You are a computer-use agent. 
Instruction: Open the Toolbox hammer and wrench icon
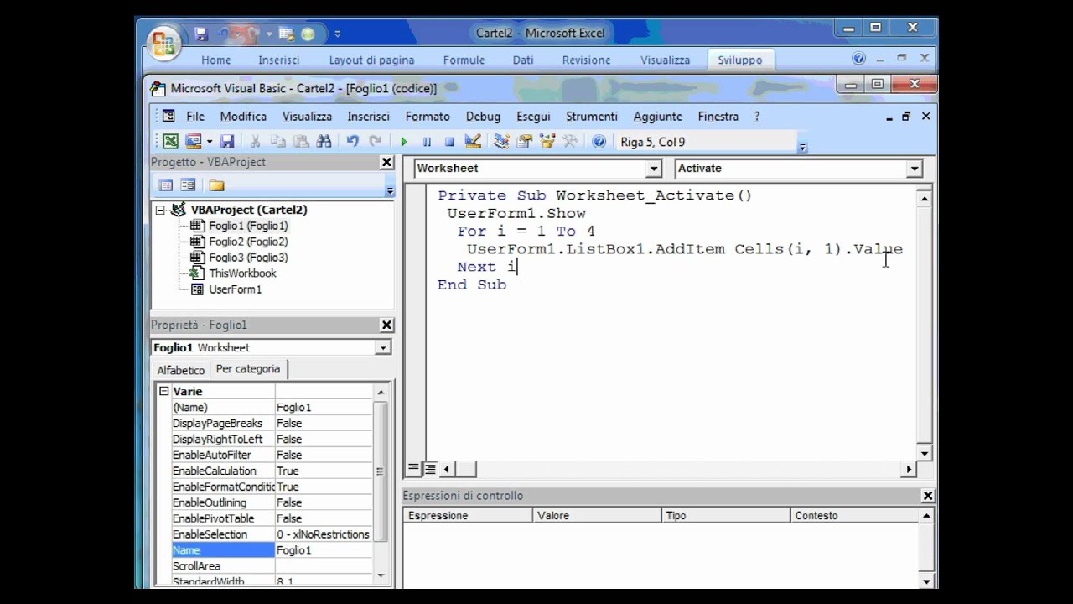(570, 142)
